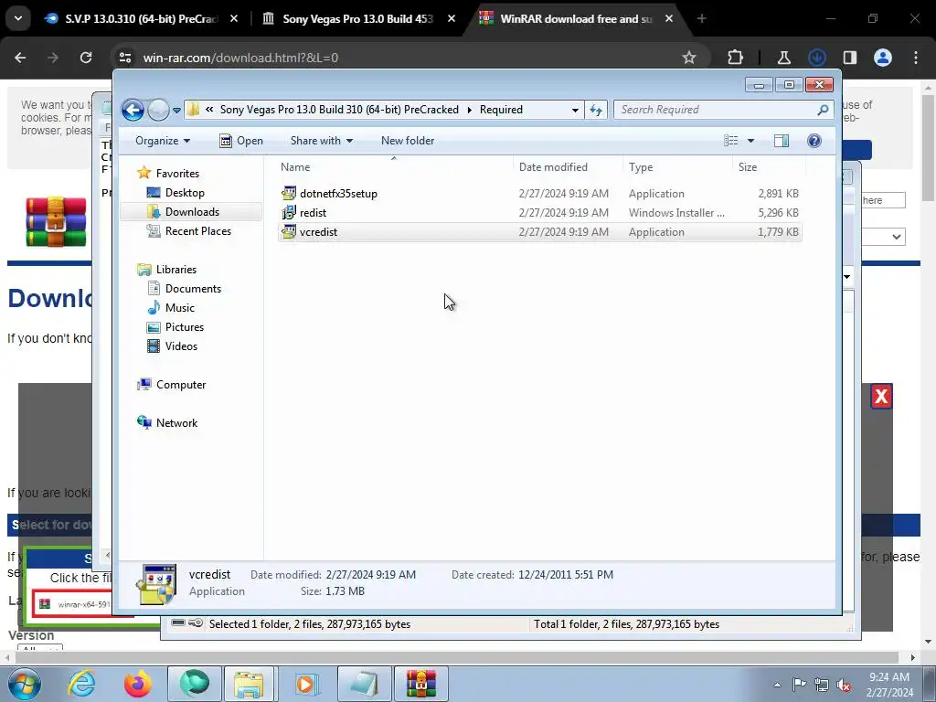Sort by the Type column header
The image size is (936, 702).
tap(641, 167)
